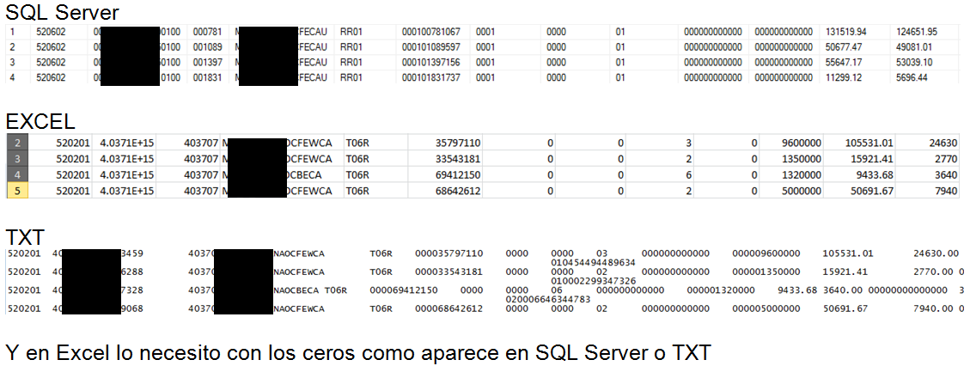The width and height of the screenshot is (970, 366).
Task: Click TXT value 000069412150
Action: [403, 290]
